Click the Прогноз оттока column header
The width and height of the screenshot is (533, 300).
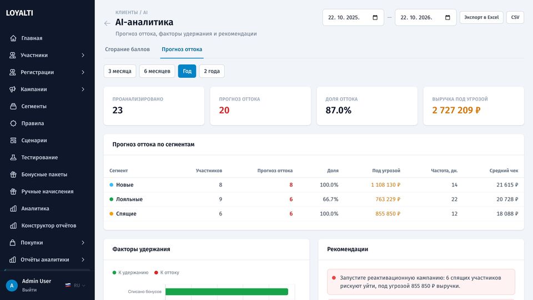click(275, 171)
